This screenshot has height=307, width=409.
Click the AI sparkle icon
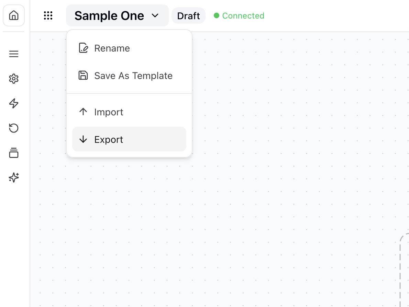tap(14, 178)
